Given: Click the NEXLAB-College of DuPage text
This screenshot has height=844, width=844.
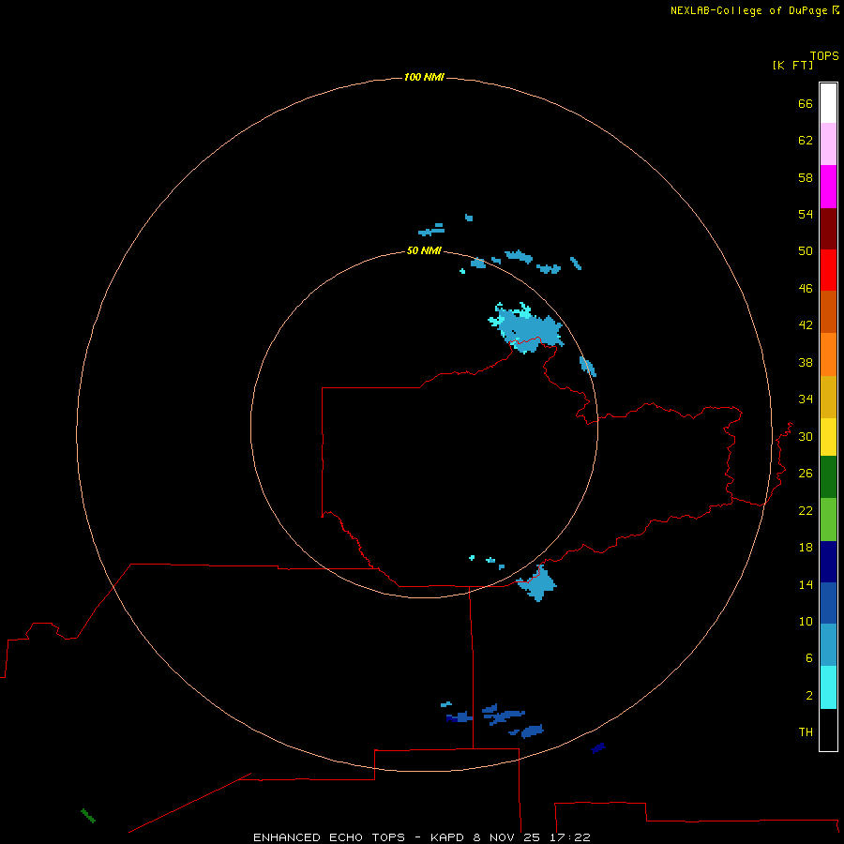Looking at the screenshot, I should pyautogui.click(x=748, y=10).
